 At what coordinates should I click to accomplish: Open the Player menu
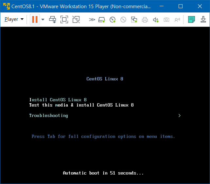14,19
